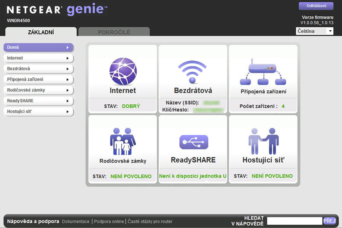
Task: Open the Podpora online link
Action: [109, 222]
